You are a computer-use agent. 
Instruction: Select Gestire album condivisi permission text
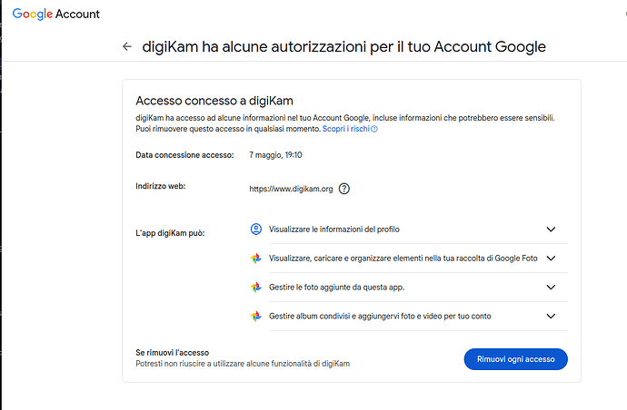tap(380, 317)
